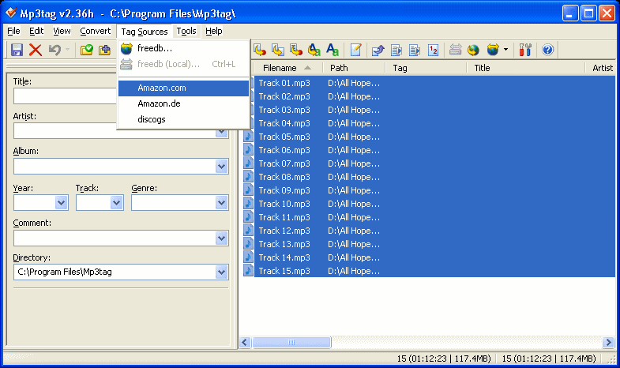Click the music note icon of Track 11.mp3
The width and height of the screenshot is (620, 368).
(248, 217)
